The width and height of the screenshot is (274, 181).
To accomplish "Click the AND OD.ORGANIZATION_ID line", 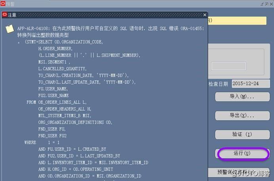I will pos(90,176).
